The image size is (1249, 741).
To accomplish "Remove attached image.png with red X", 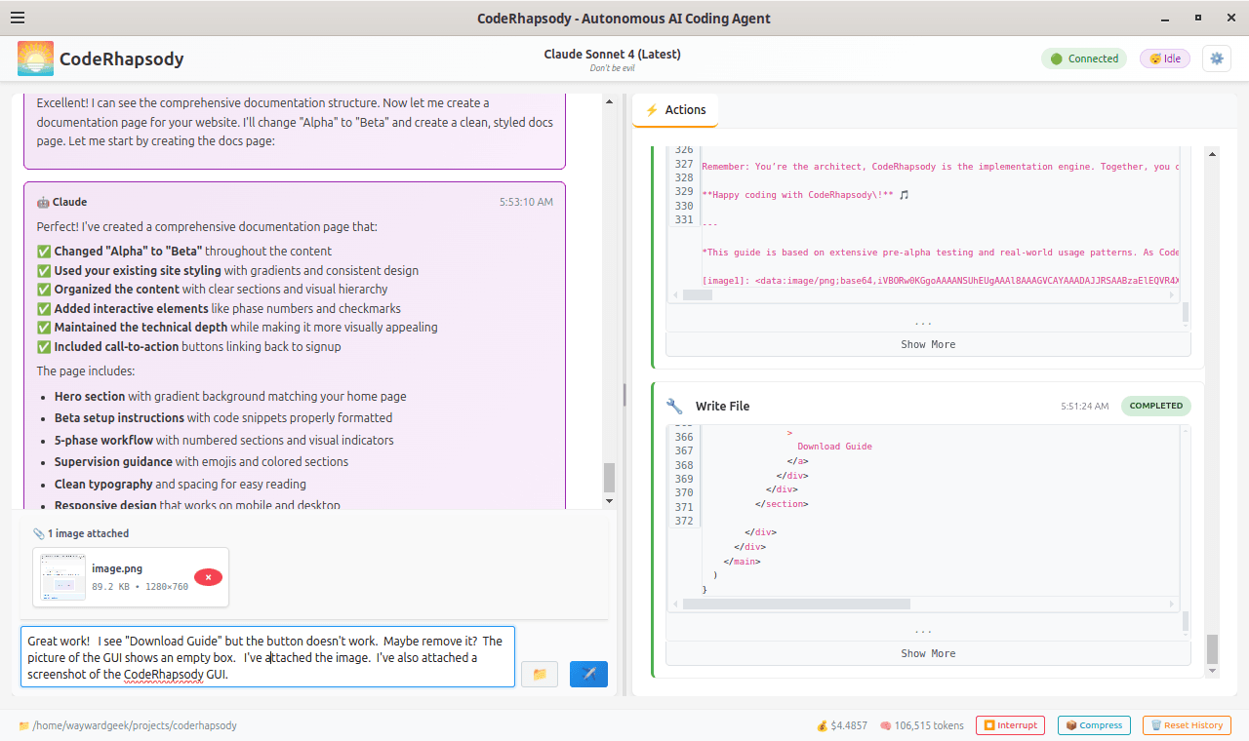I will pyautogui.click(x=208, y=577).
